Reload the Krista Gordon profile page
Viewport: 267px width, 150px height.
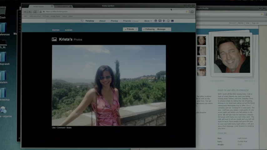pos(34,12)
